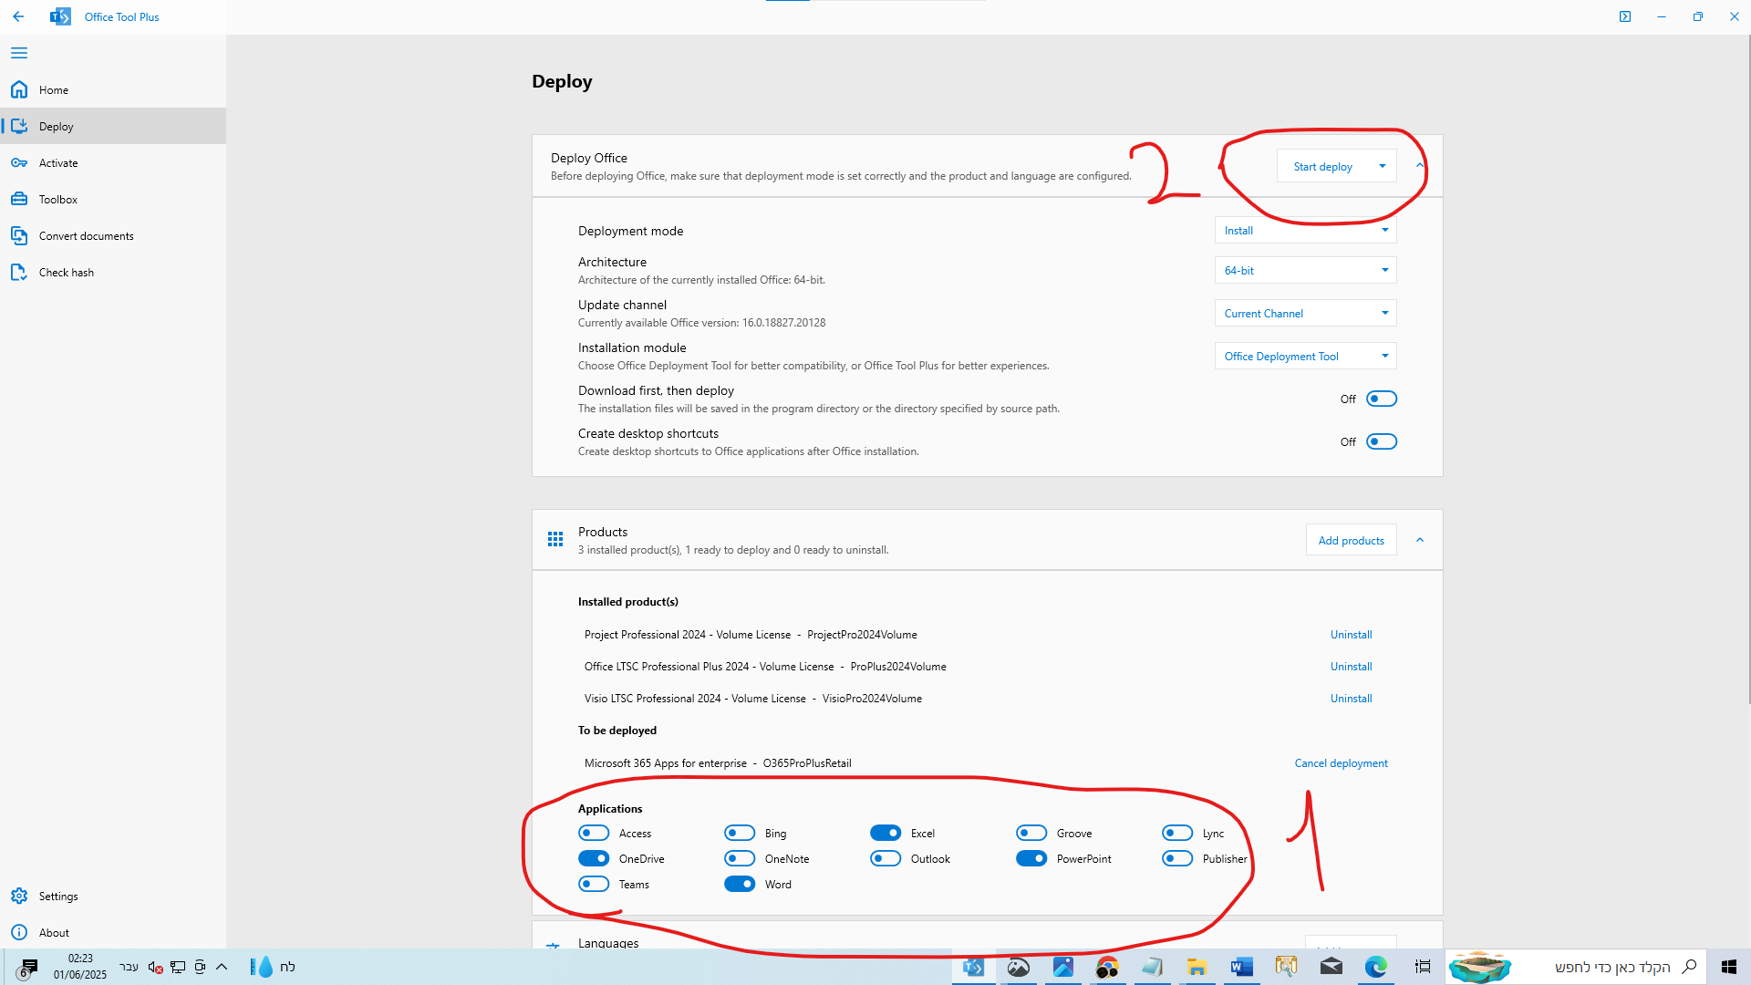This screenshot has width=1751, height=985.
Task: Toggle the Publisher application switch
Action: point(1177,858)
